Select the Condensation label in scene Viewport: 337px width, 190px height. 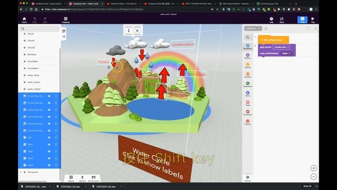[x=183, y=44]
